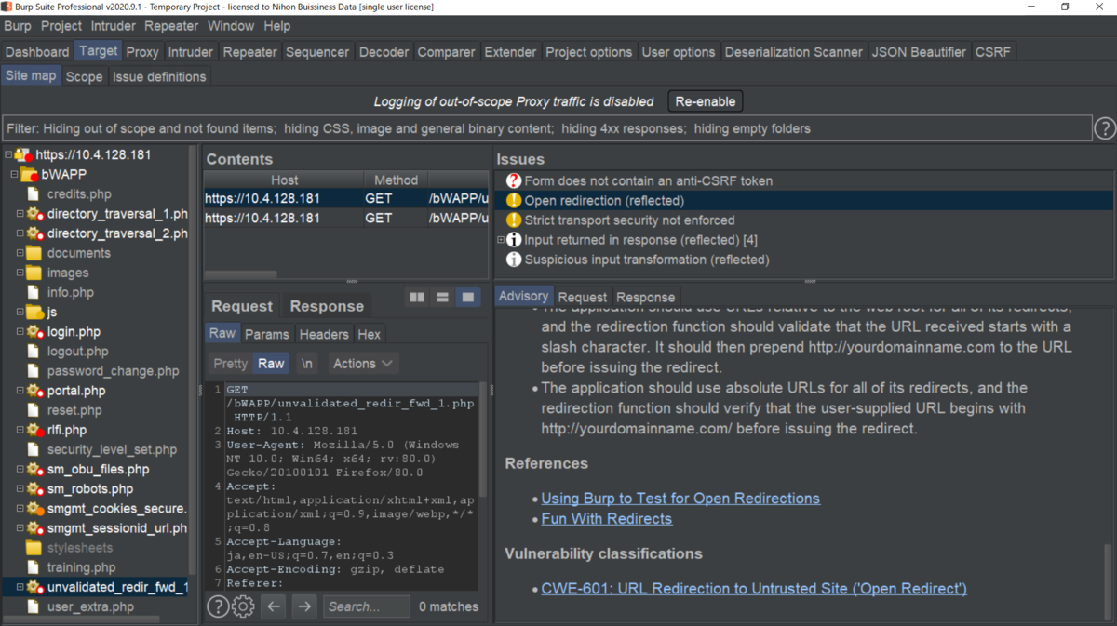This screenshot has height=626, width=1117.
Task: Open the Hex tab in Request viewer
Action: tap(370, 334)
